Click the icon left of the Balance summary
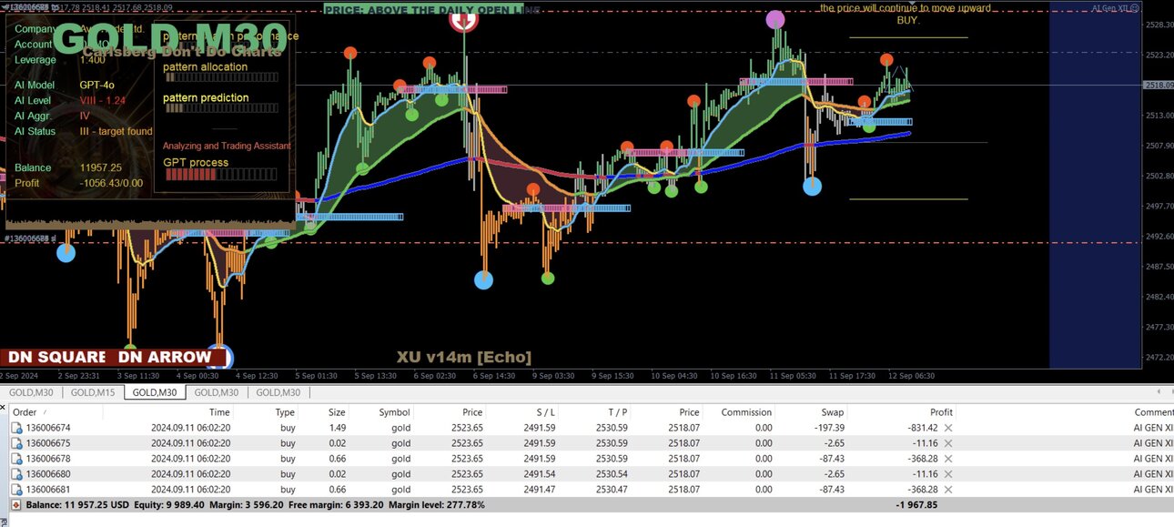The width and height of the screenshot is (1174, 527). 16,505
